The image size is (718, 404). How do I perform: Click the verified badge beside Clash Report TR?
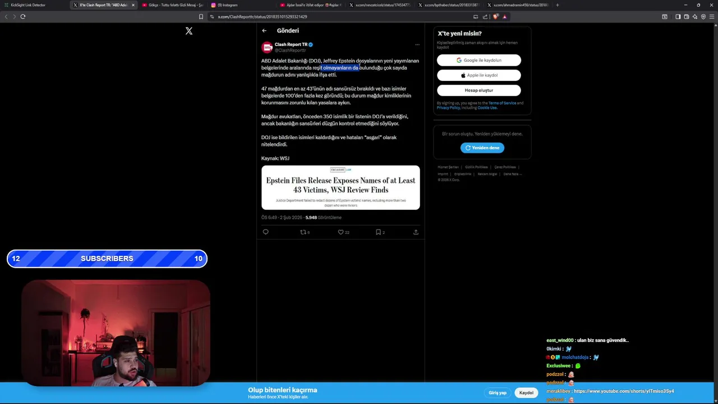311,44
